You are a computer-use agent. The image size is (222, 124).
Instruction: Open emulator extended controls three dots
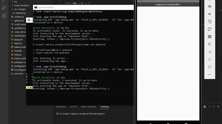coord(210,74)
